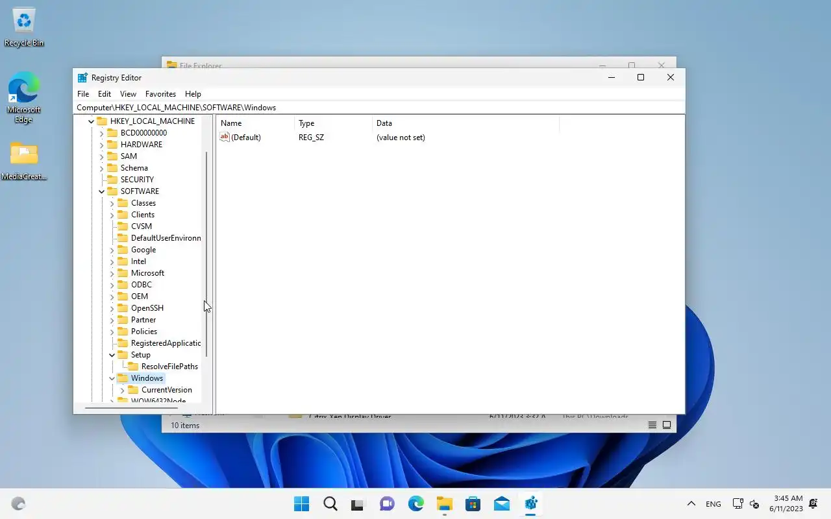Select the CurrentVersion tree label

click(167, 390)
